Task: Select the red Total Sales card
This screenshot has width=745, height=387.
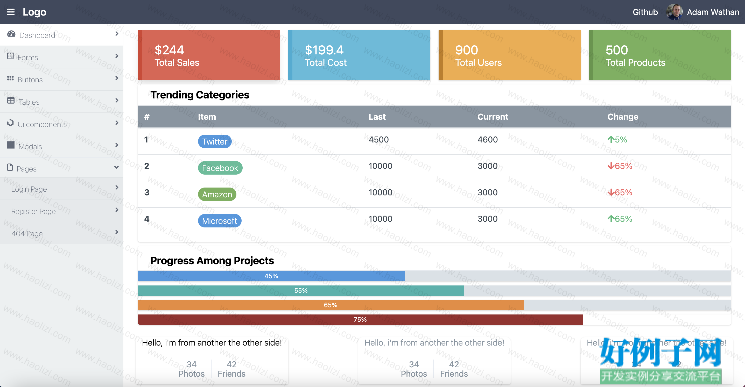Action: click(x=209, y=55)
